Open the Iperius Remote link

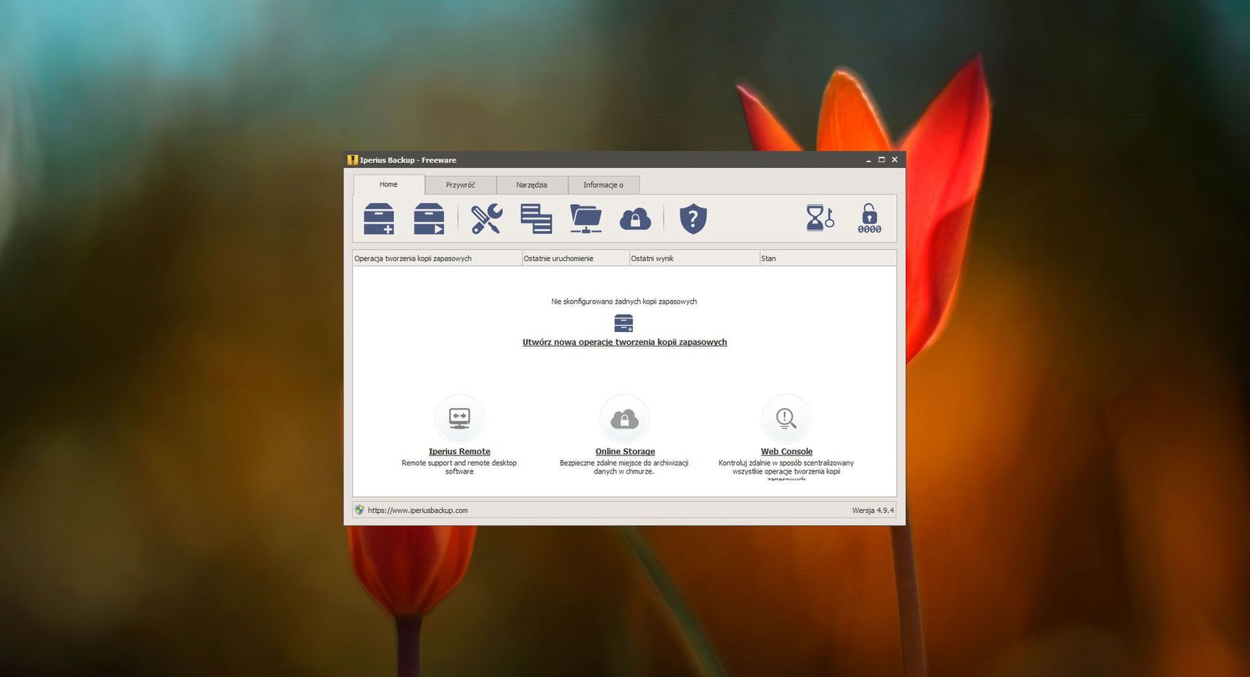click(x=459, y=452)
